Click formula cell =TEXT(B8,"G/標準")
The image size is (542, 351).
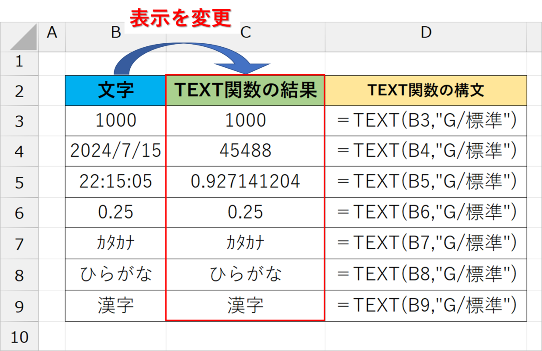point(426,274)
